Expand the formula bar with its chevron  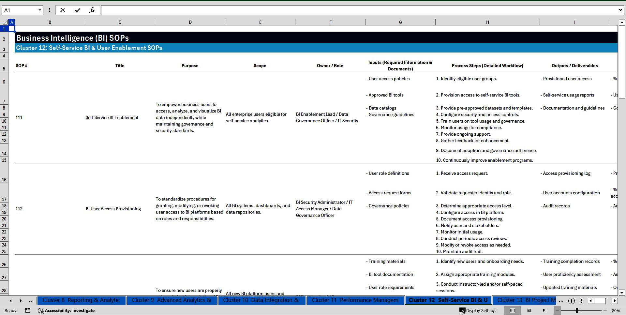click(x=620, y=10)
